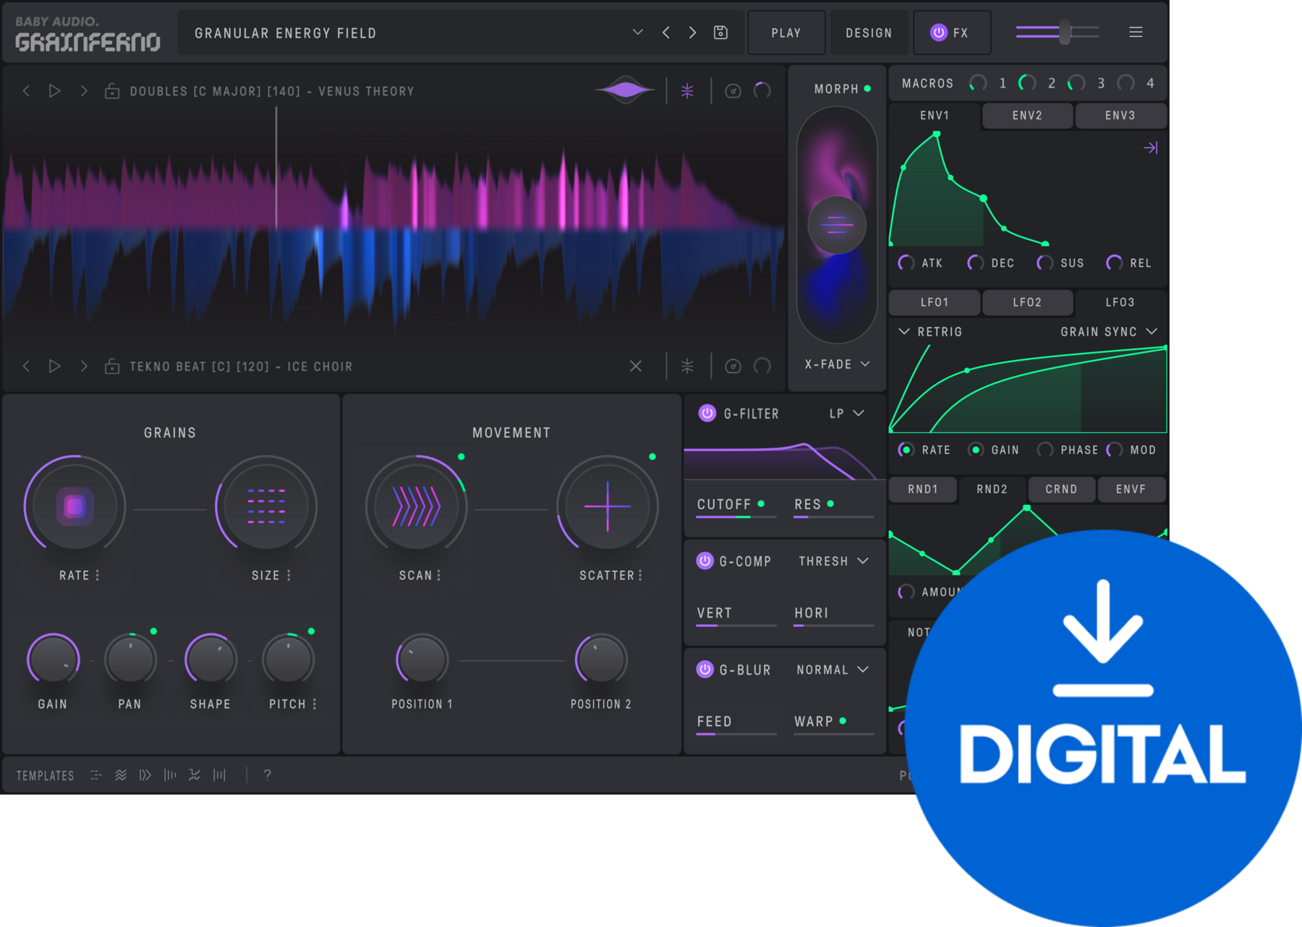This screenshot has width=1302, height=927.
Task: Open sample folder for Doubles layer
Action: [112, 91]
